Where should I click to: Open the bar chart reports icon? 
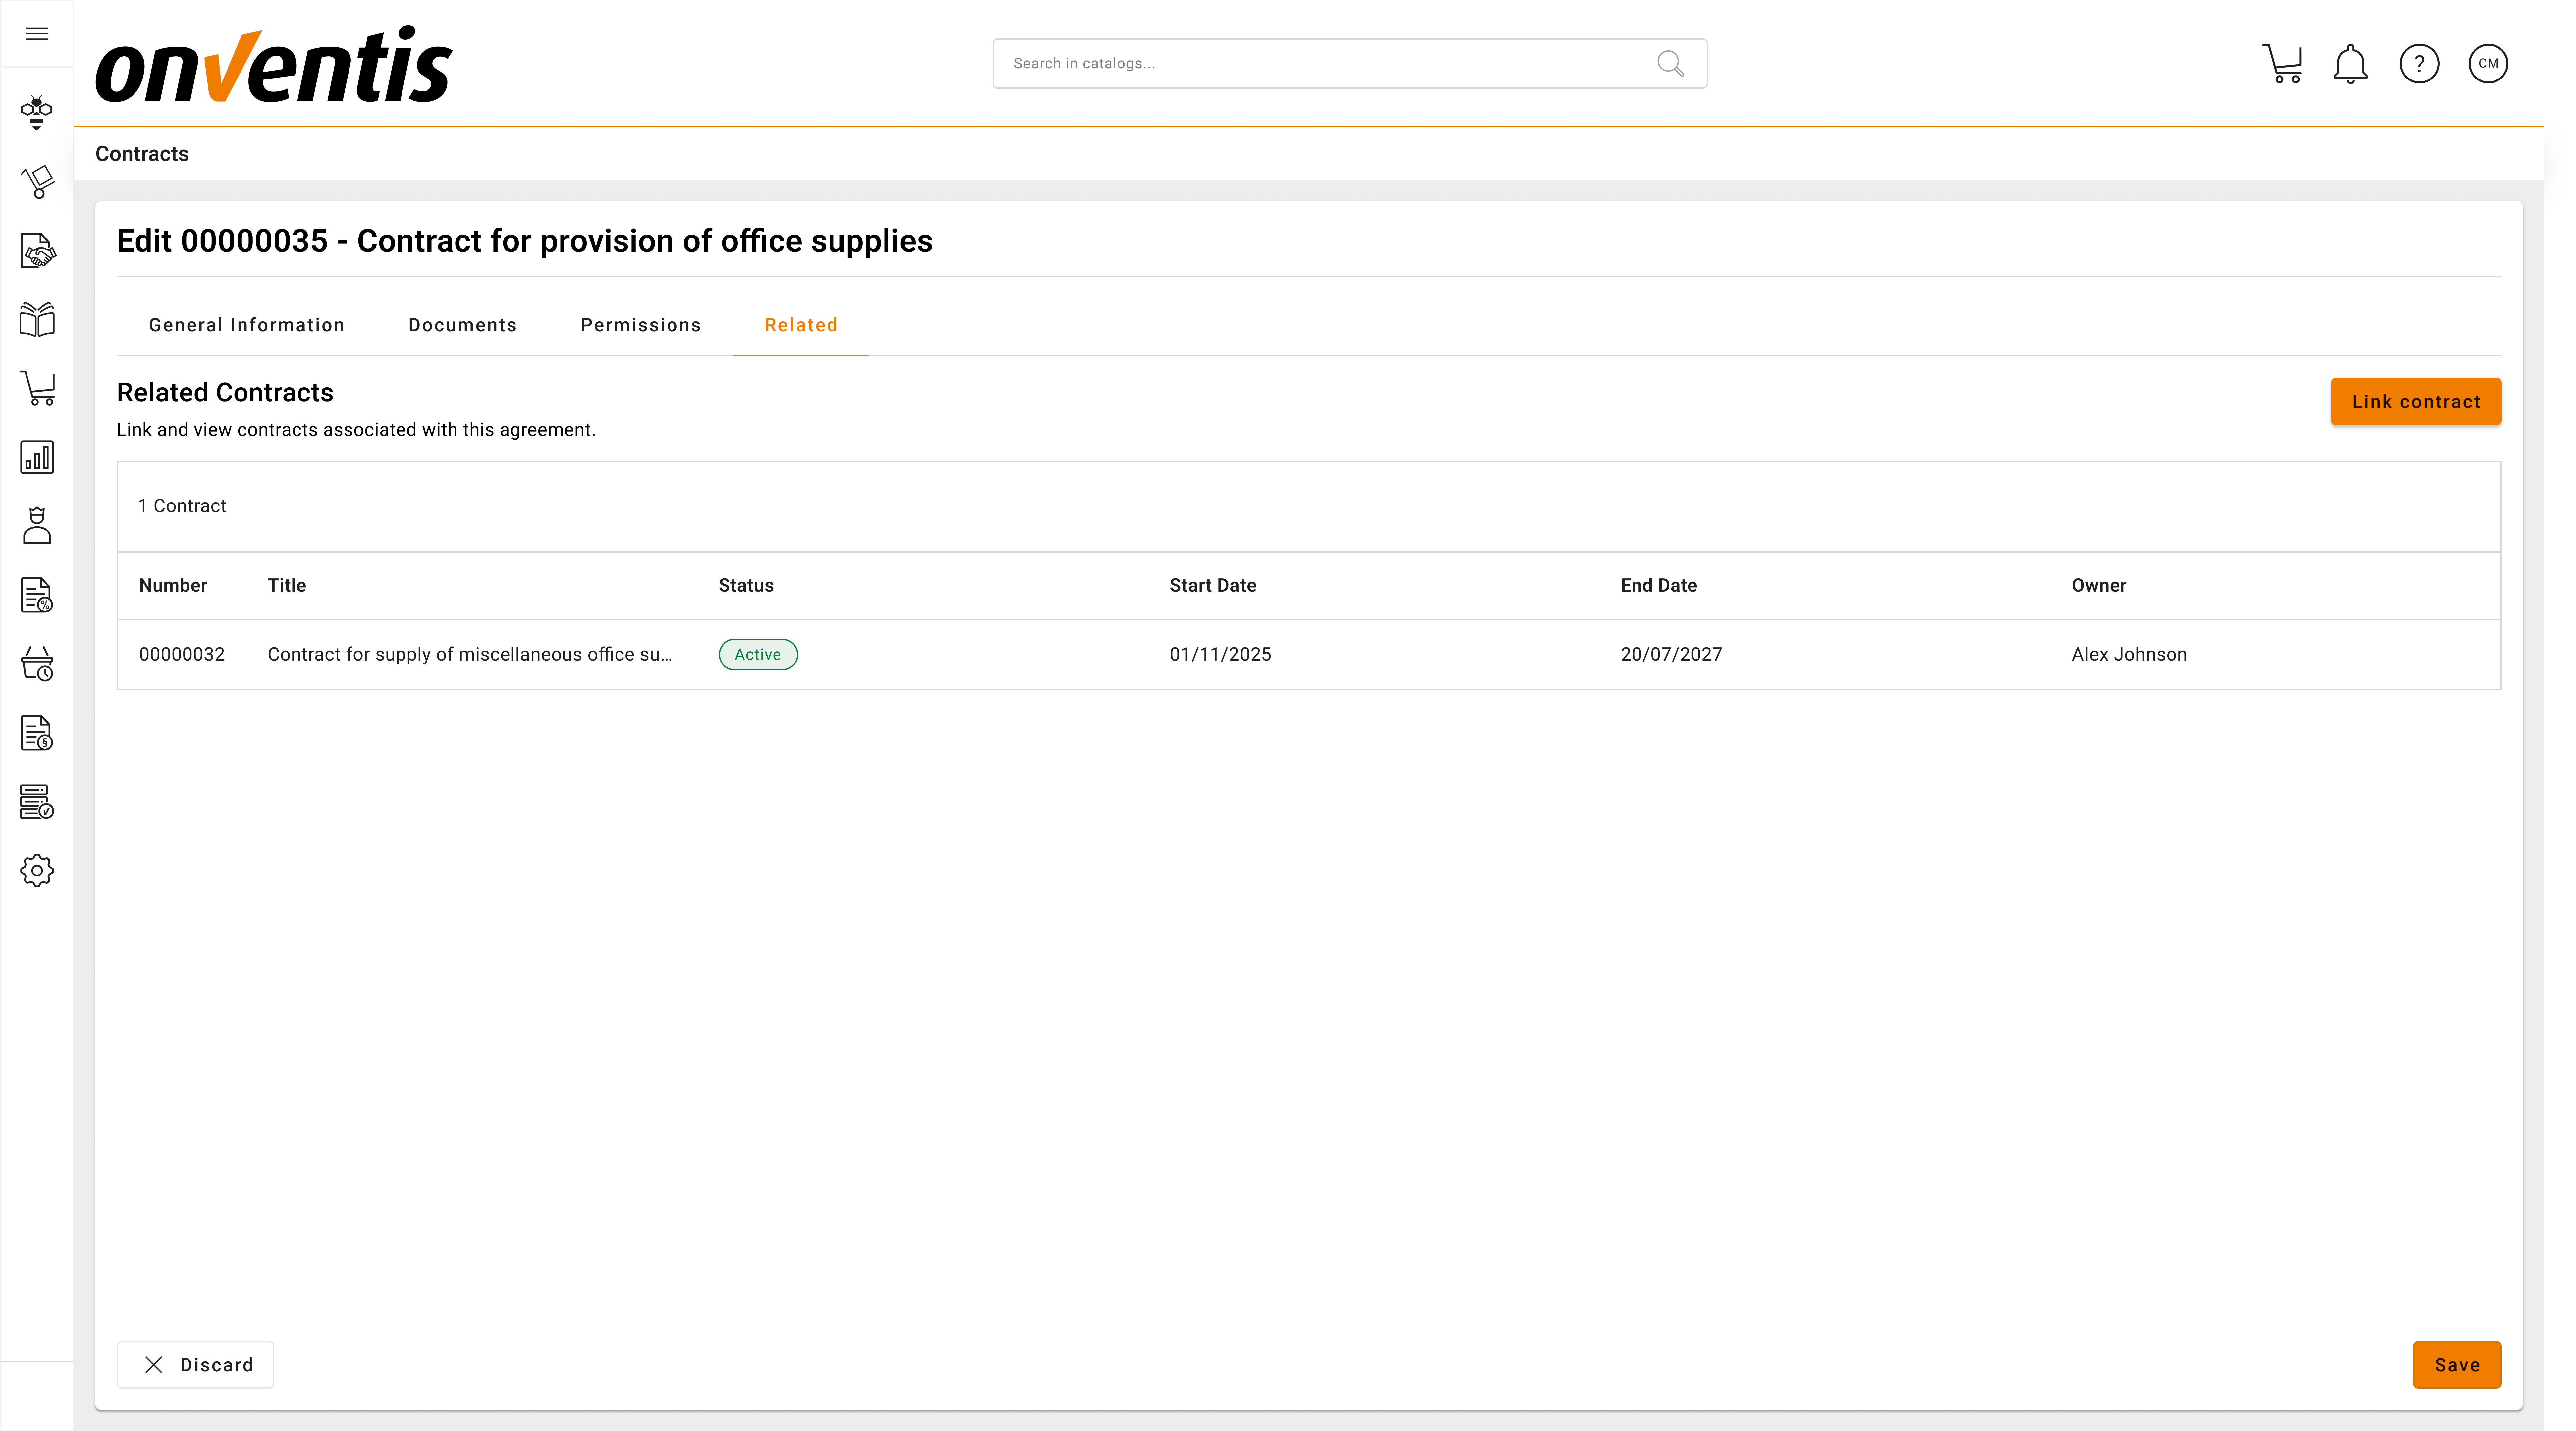(x=37, y=457)
